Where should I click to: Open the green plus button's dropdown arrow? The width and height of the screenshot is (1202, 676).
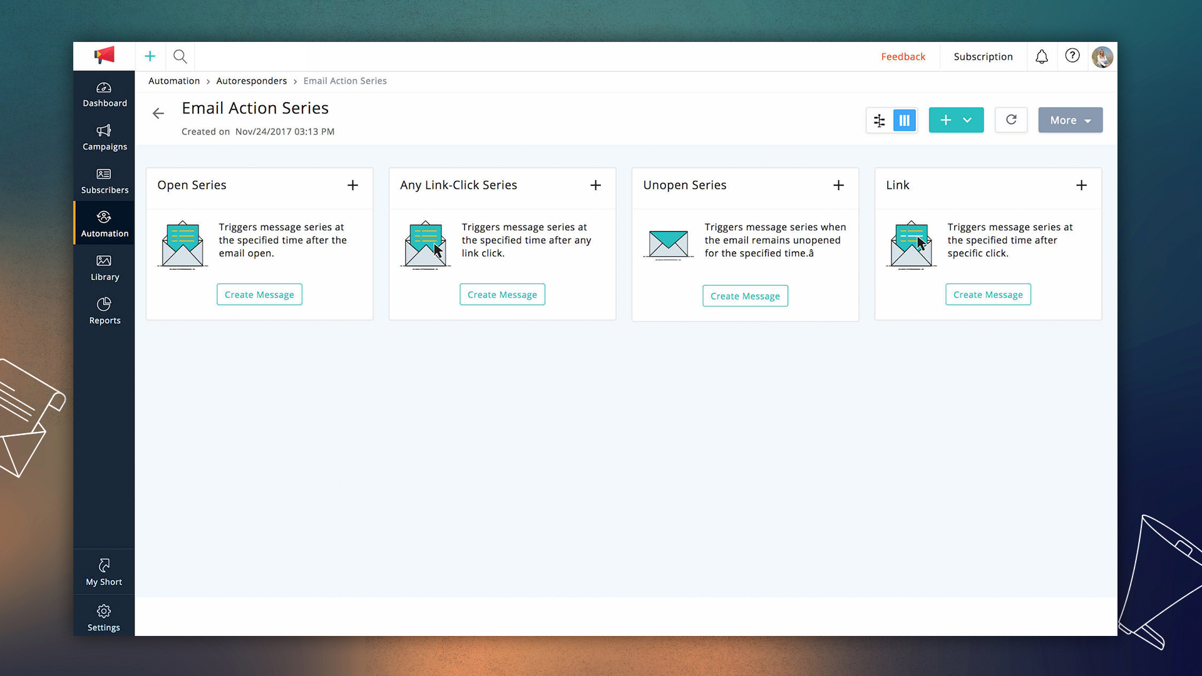point(967,120)
